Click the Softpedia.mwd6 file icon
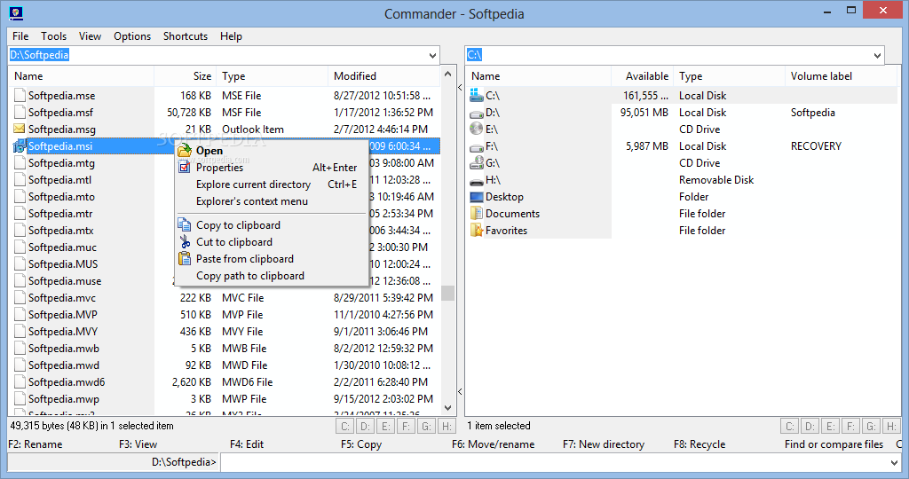 (x=20, y=381)
